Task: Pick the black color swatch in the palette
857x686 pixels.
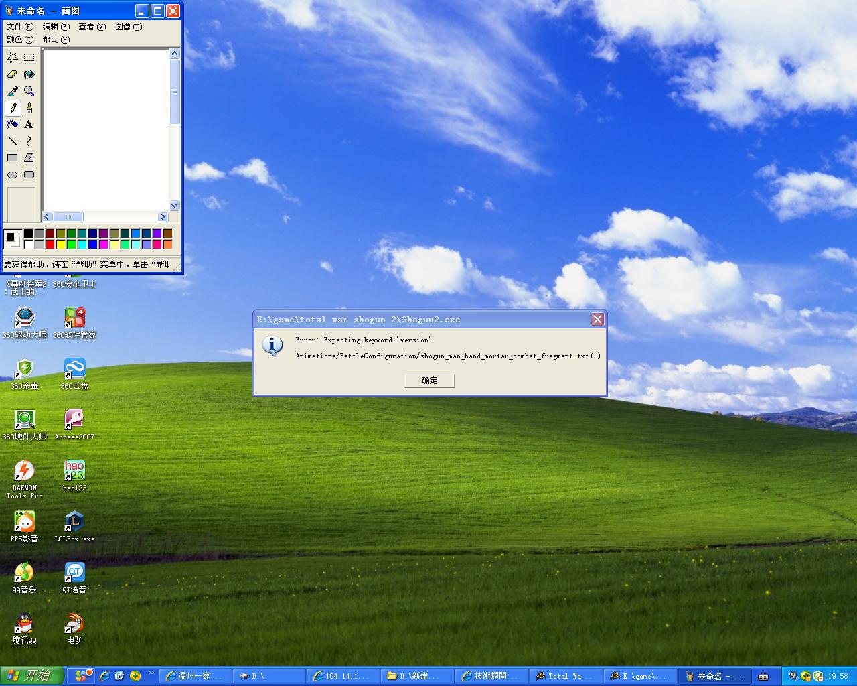Action: (x=28, y=233)
